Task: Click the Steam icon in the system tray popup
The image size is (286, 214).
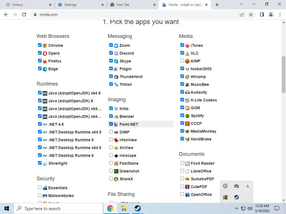Action: pyautogui.click(x=237, y=197)
